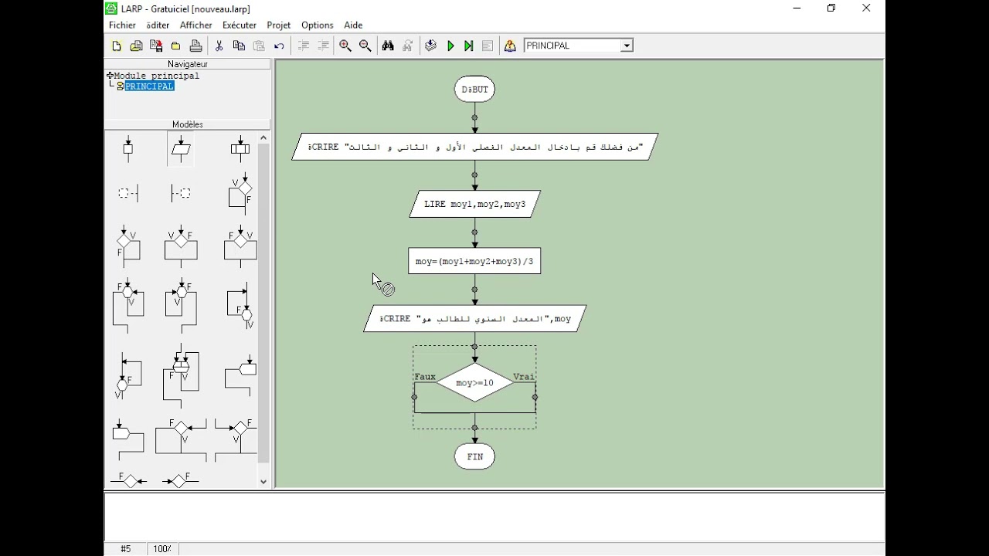Click the empty message console pane
Image resolution: width=989 pixels, height=556 pixels.
[x=494, y=516]
